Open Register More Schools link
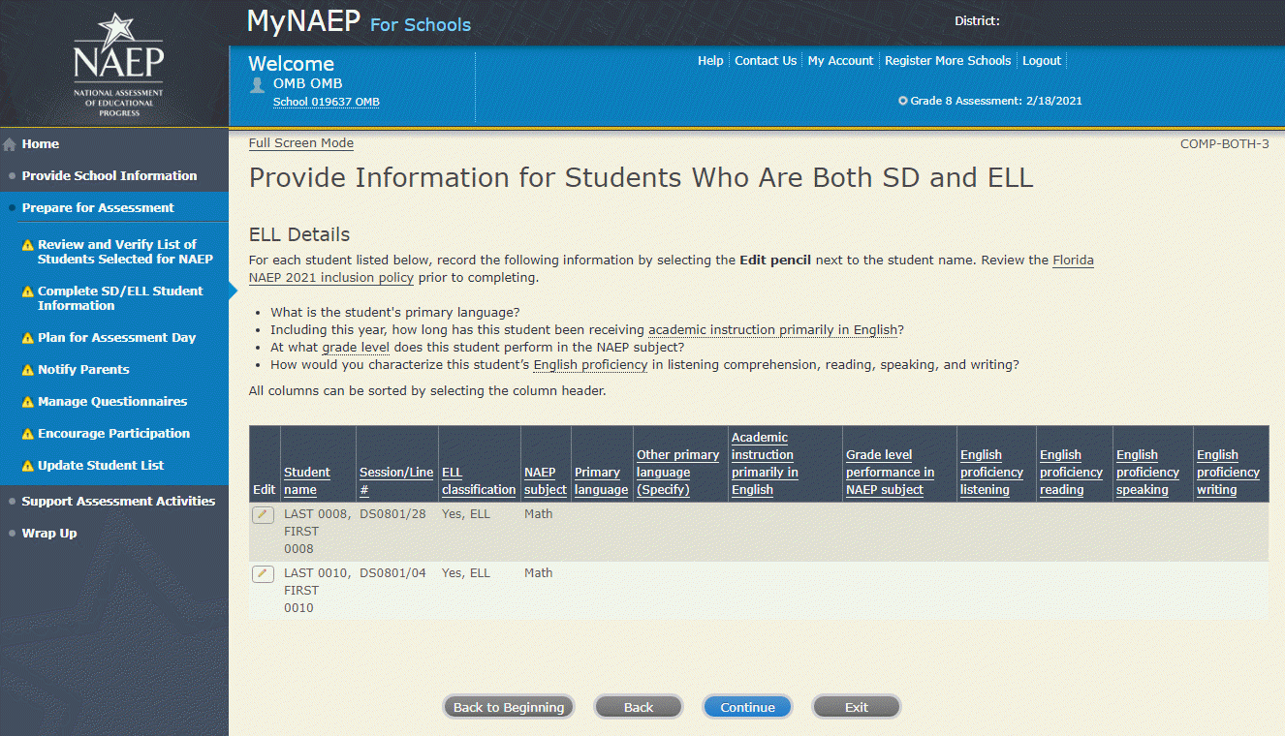Image resolution: width=1285 pixels, height=736 pixels. 947,61
